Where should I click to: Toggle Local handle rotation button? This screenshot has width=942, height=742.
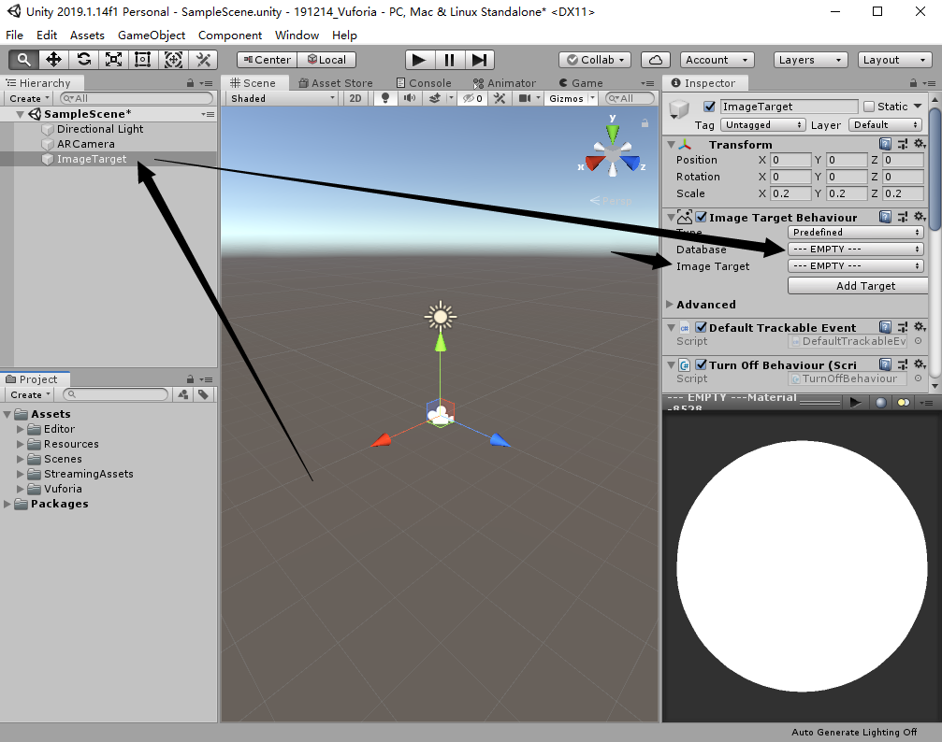coord(326,60)
